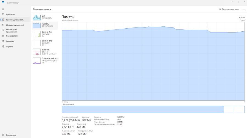Screen dimensions: 247x138
Task: Select Диск 0 (C:) graph
Action: click(x=37, y=34)
